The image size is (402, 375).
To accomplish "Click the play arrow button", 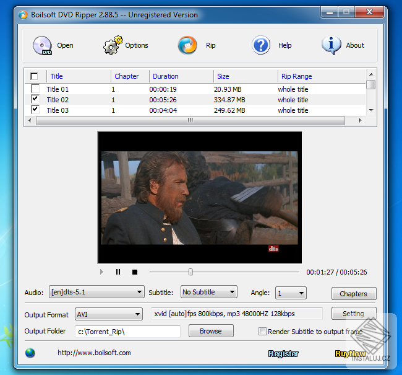I will pyautogui.click(x=101, y=272).
